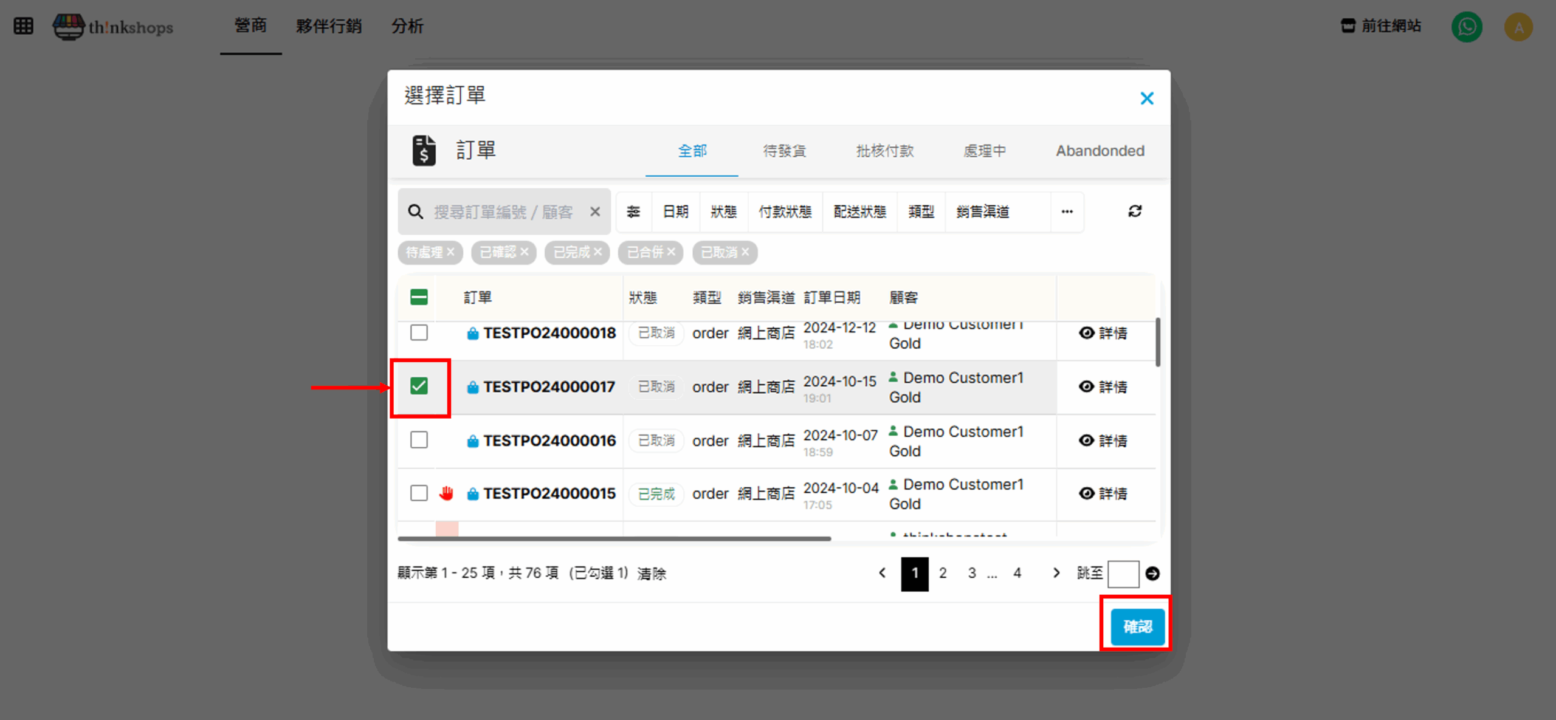Open the 配送狀態 filter dropdown
1556x720 pixels.
tap(859, 211)
